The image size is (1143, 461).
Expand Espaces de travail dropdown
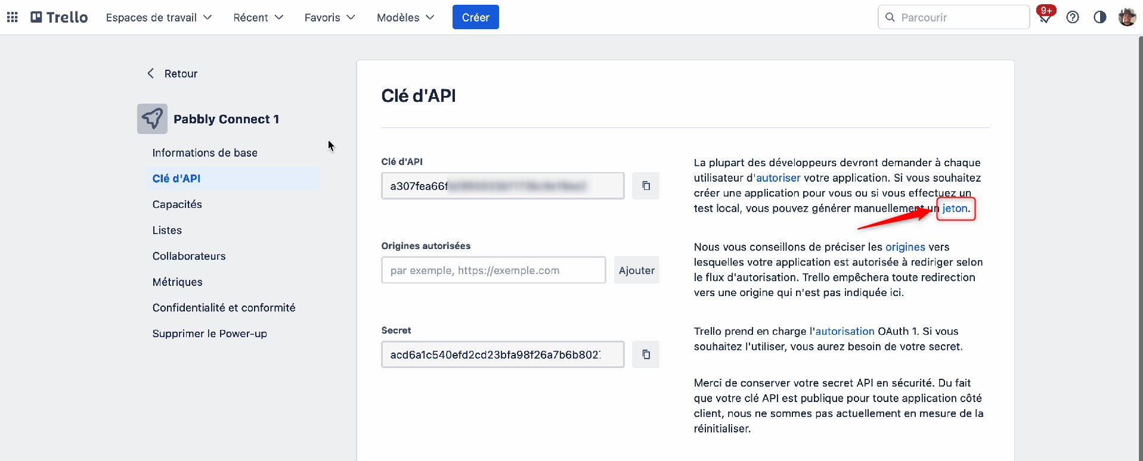(x=159, y=17)
